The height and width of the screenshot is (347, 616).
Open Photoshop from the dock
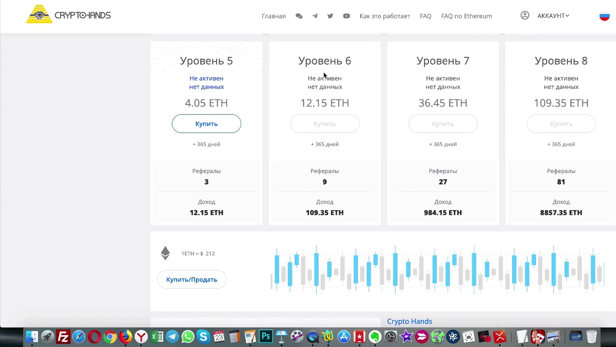pyautogui.click(x=266, y=336)
